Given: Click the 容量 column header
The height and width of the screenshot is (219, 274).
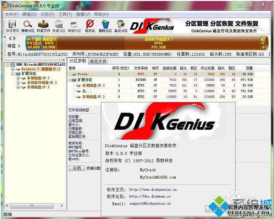Looking at the screenshot, I should tap(249, 68).
